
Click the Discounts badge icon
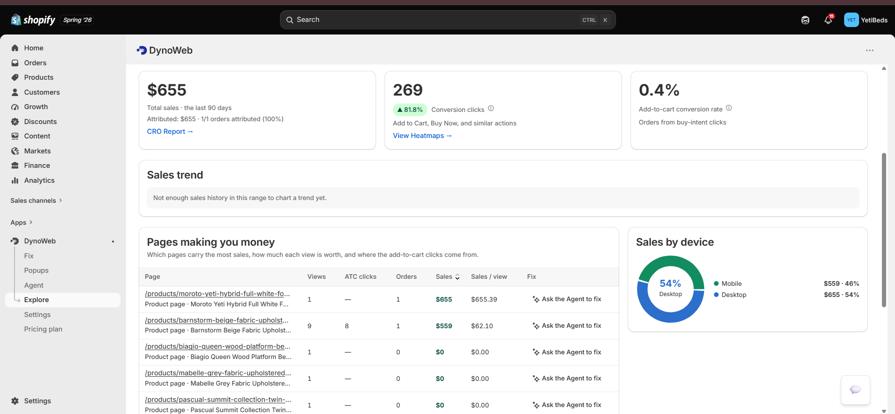15,122
